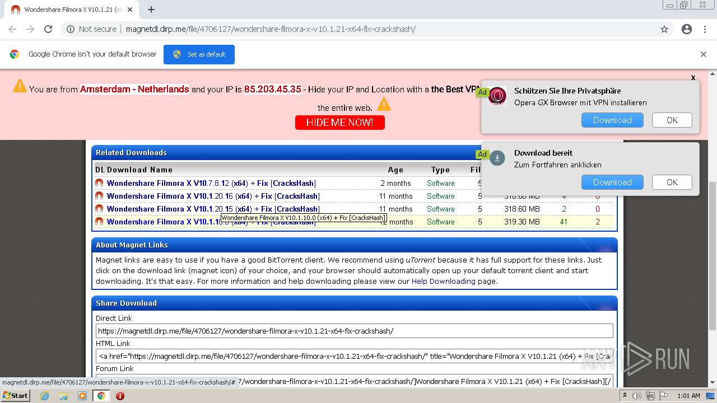The image size is (717, 403).
Task: Magnet icon for Filmora V10.7.8.12 row
Action: tap(99, 183)
